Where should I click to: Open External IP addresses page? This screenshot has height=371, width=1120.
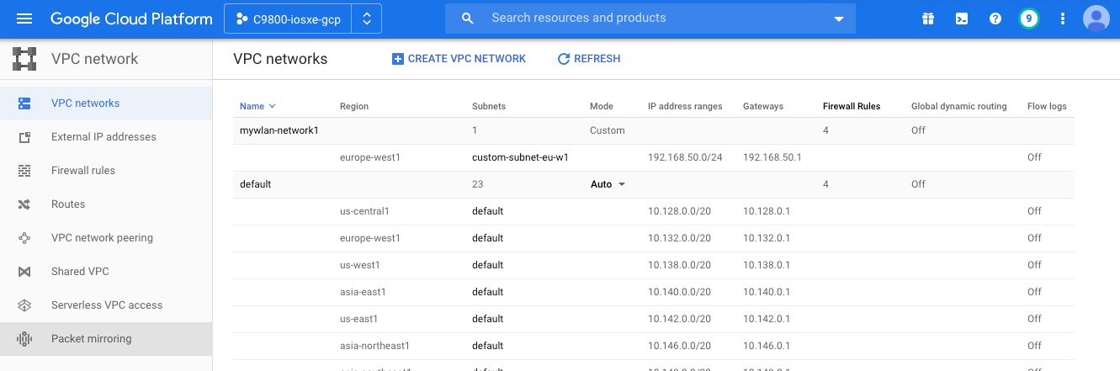[x=104, y=137]
